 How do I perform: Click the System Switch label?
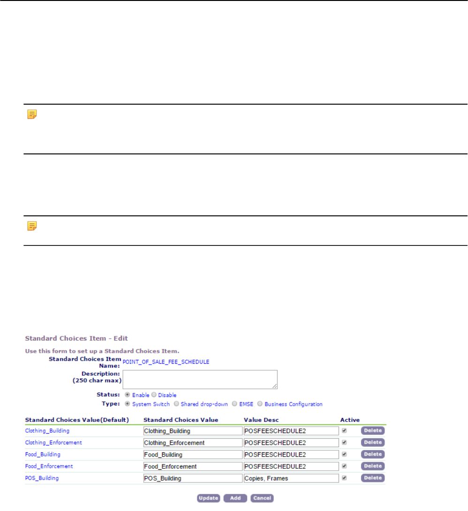click(x=151, y=404)
